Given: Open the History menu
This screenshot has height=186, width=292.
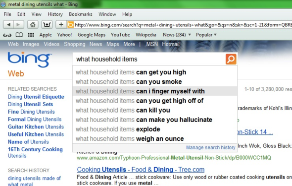Looking at the screenshot, I should click(x=55, y=14).
